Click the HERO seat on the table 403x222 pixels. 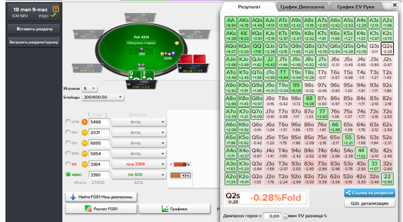pyautogui.click(x=142, y=85)
